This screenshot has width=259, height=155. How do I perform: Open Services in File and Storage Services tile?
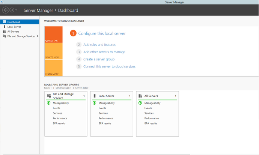57,113
